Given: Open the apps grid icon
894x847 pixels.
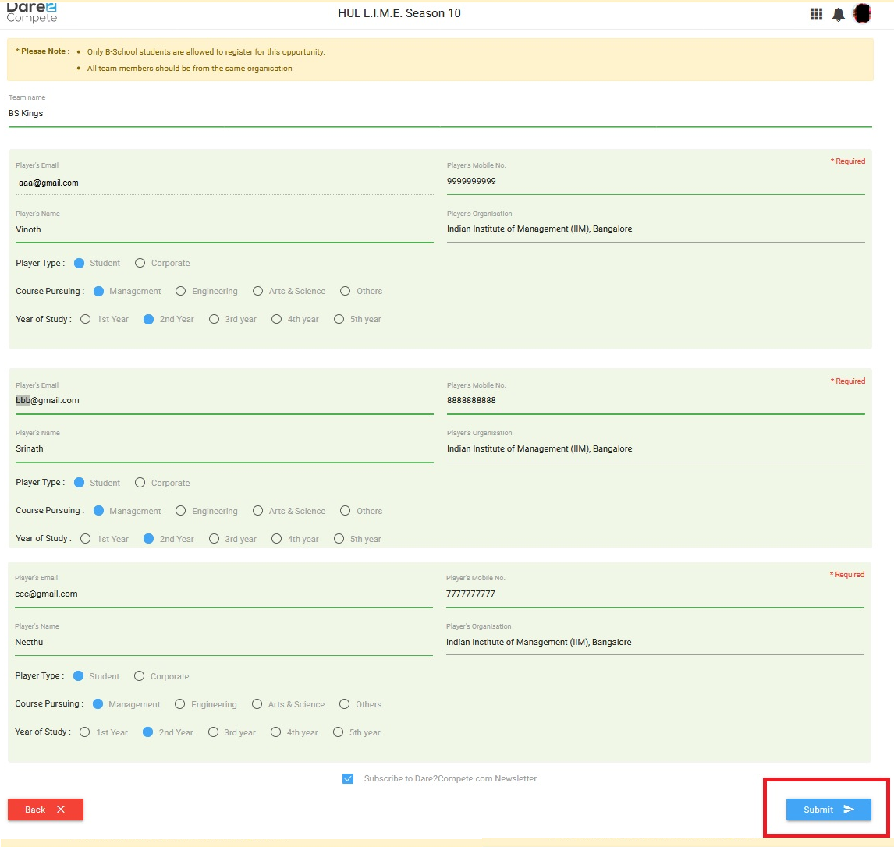Looking at the screenshot, I should tap(816, 14).
